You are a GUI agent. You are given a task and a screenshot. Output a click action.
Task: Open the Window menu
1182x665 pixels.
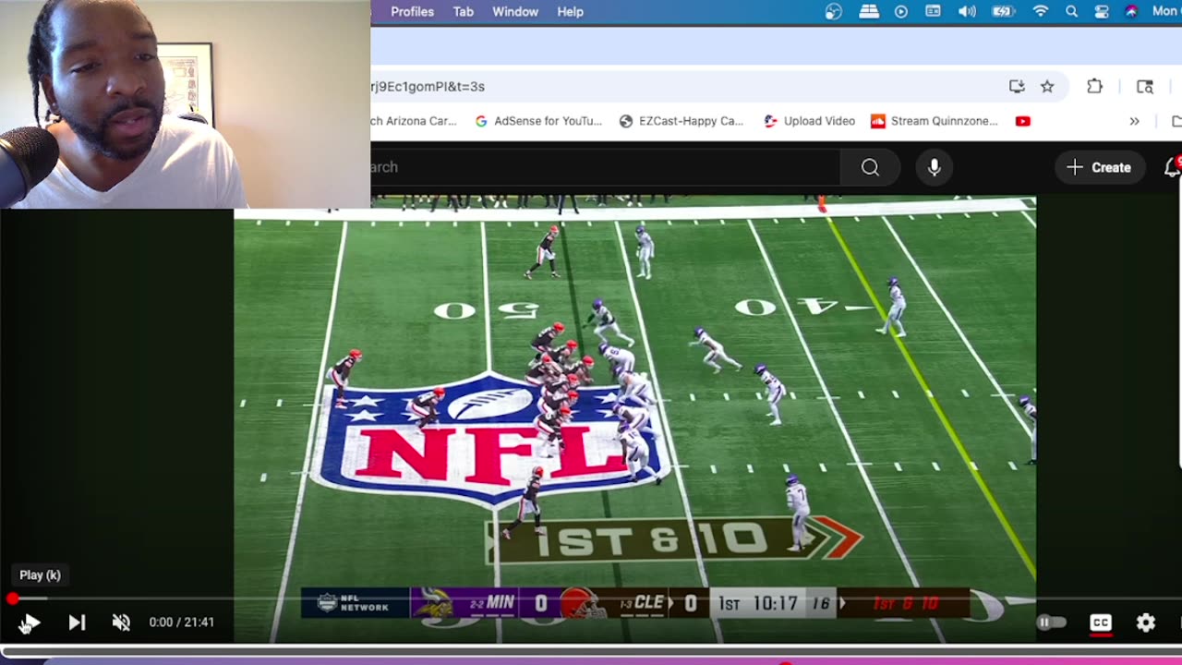515,12
